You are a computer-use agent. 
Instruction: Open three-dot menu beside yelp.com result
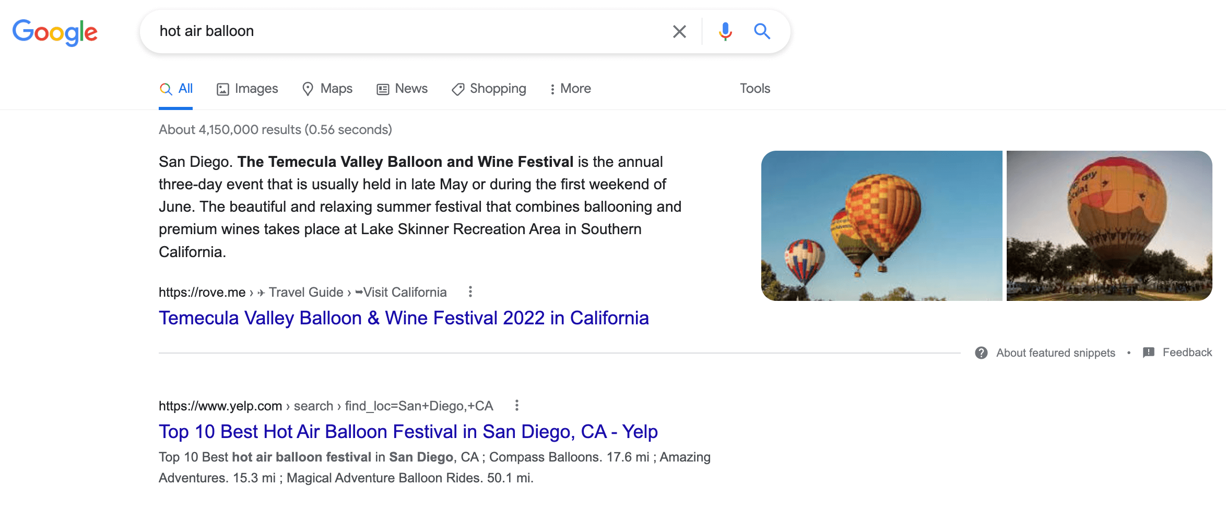(x=517, y=405)
